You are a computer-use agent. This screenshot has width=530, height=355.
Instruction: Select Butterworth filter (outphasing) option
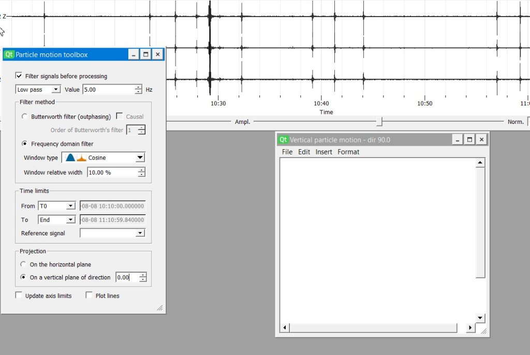pos(24,117)
